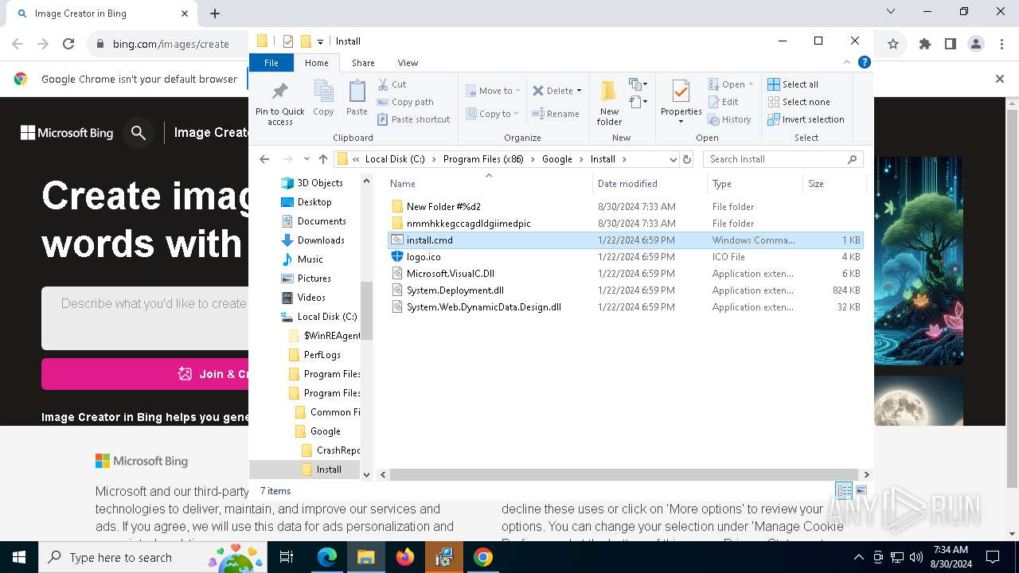The image size is (1019, 573).
Task: Click Google breadcrumb in address bar
Action: click(x=557, y=159)
